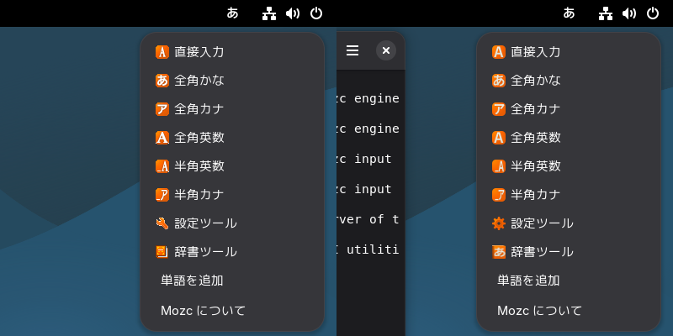Open 設定ツール label in right menu
The height and width of the screenshot is (336, 673).
click(x=542, y=223)
